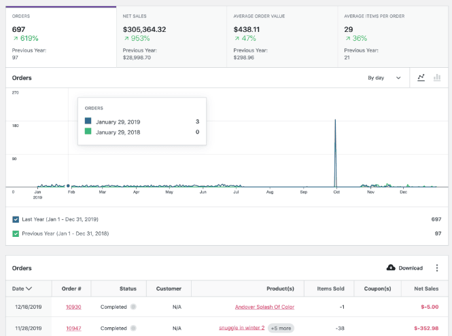Click the Items Sold column header
The width and height of the screenshot is (452, 336).
tap(329, 288)
